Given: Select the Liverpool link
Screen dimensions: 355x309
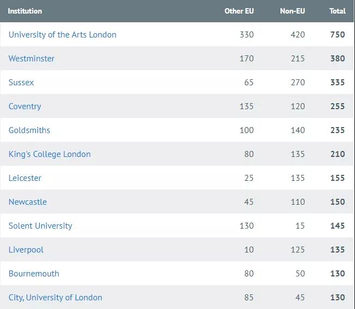Looking at the screenshot, I should pos(26,250).
